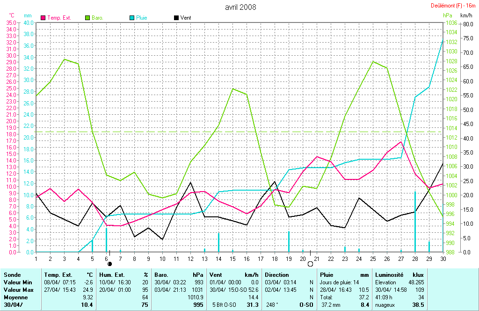Click the green hPa axis unit label
479x311 pixels.
point(448,15)
